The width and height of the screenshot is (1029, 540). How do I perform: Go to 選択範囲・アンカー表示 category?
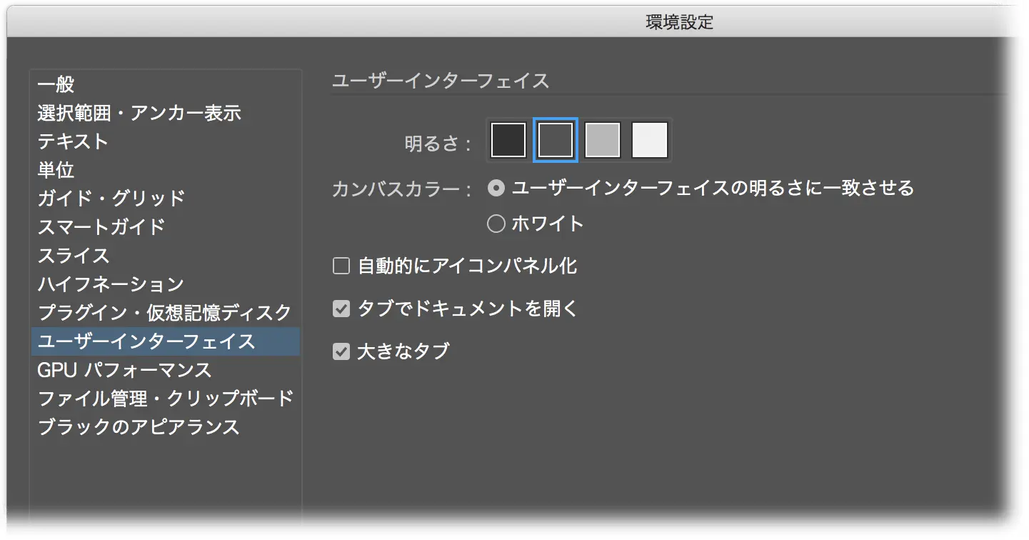click(x=139, y=113)
